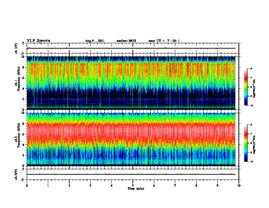Click ch.2 frequency axis tick "4"
Viewport: 269px width, 208px height.
[24, 145]
